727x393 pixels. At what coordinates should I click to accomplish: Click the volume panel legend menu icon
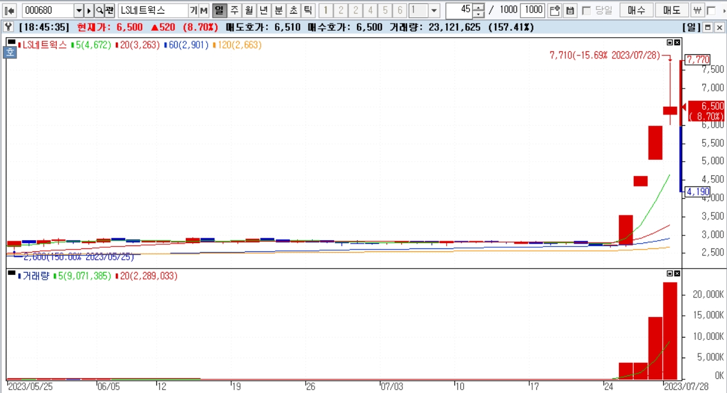(11, 273)
